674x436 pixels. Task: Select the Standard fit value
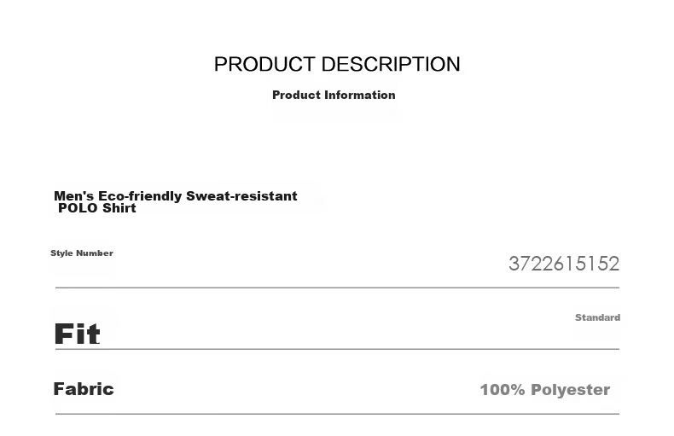597,317
